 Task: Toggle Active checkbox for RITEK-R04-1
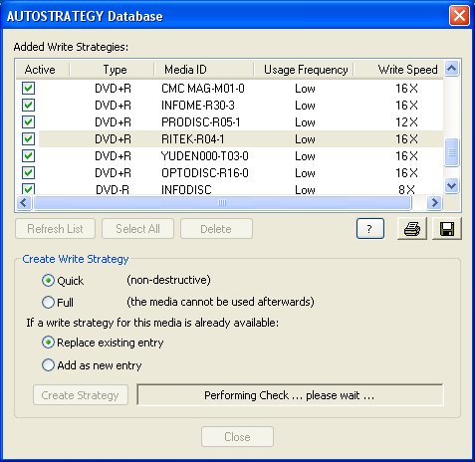[28, 138]
